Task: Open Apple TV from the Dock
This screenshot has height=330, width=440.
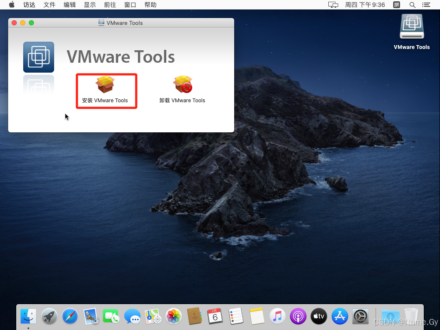Action: coord(319,316)
